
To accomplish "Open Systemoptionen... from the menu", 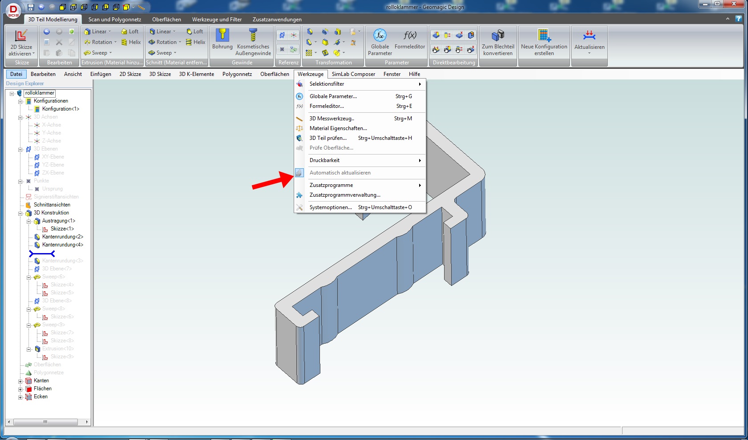I will tap(360, 207).
